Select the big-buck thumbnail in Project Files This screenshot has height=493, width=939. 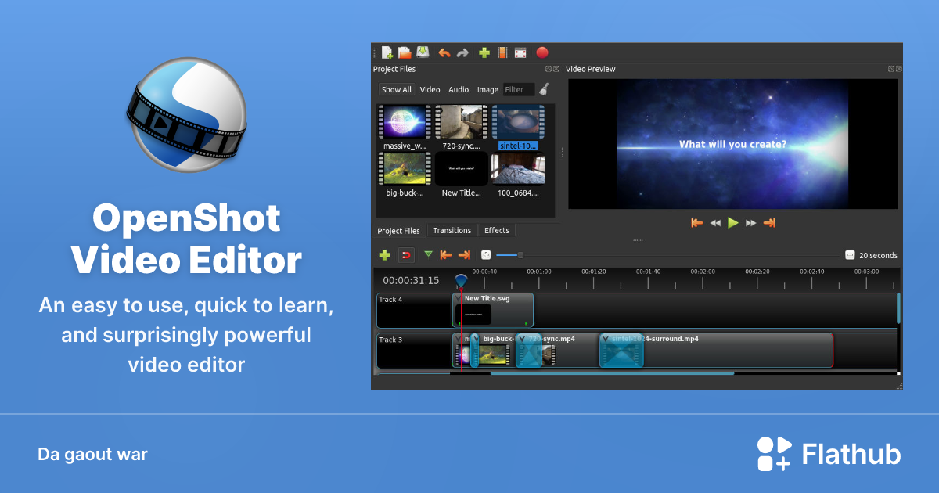coord(404,169)
